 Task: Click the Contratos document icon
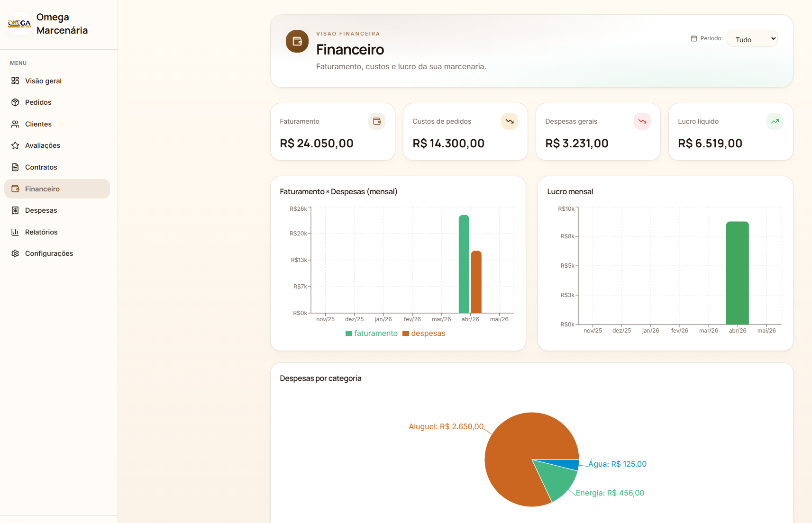click(15, 167)
